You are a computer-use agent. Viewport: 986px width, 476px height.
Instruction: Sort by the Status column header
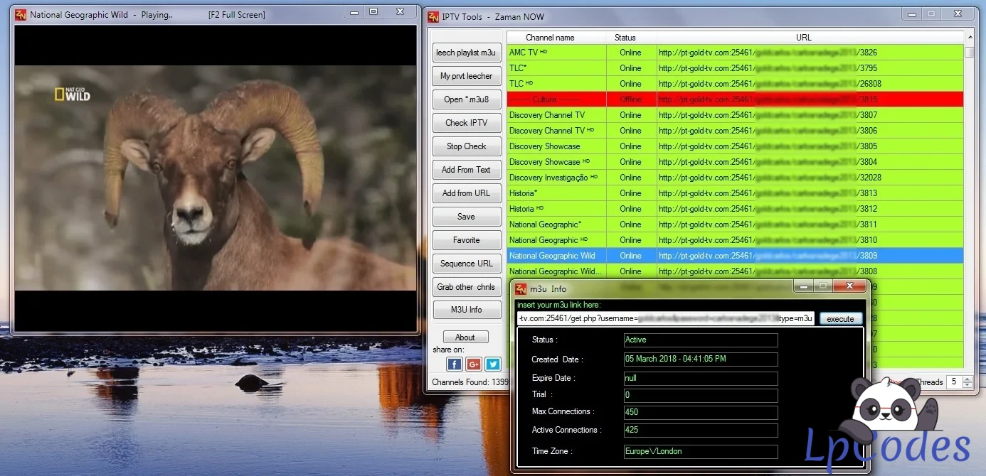coord(625,38)
